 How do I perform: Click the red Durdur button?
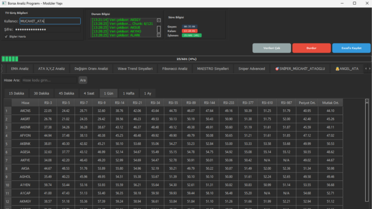(311, 48)
